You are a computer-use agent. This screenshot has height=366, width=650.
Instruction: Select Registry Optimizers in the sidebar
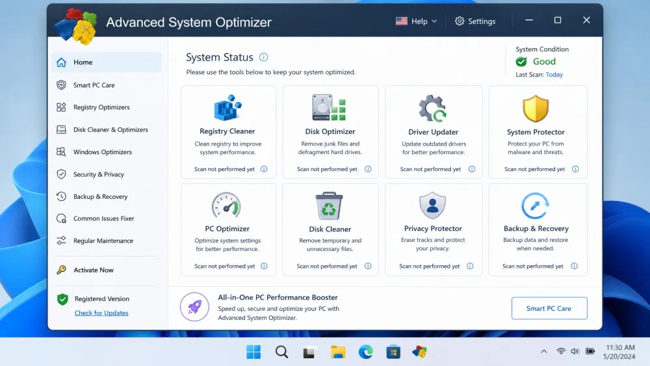(x=107, y=107)
